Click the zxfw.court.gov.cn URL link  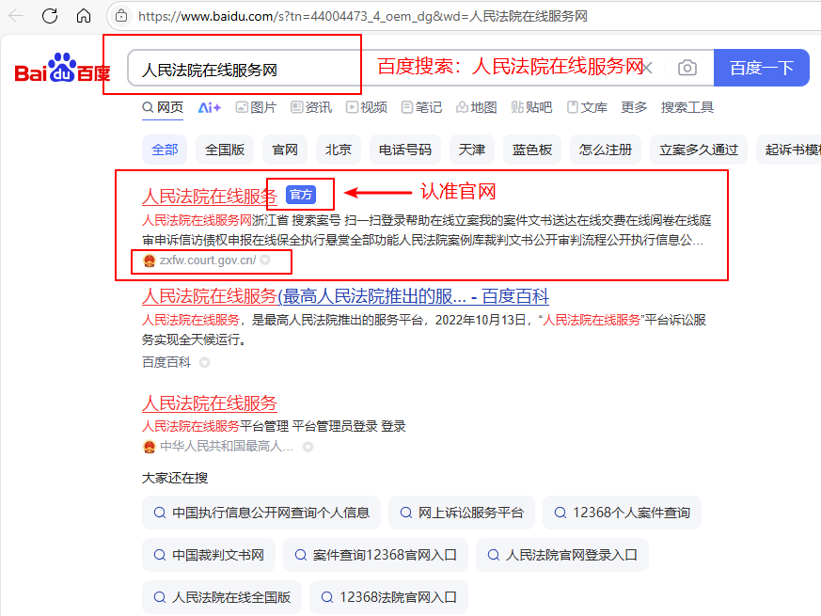(x=208, y=261)
